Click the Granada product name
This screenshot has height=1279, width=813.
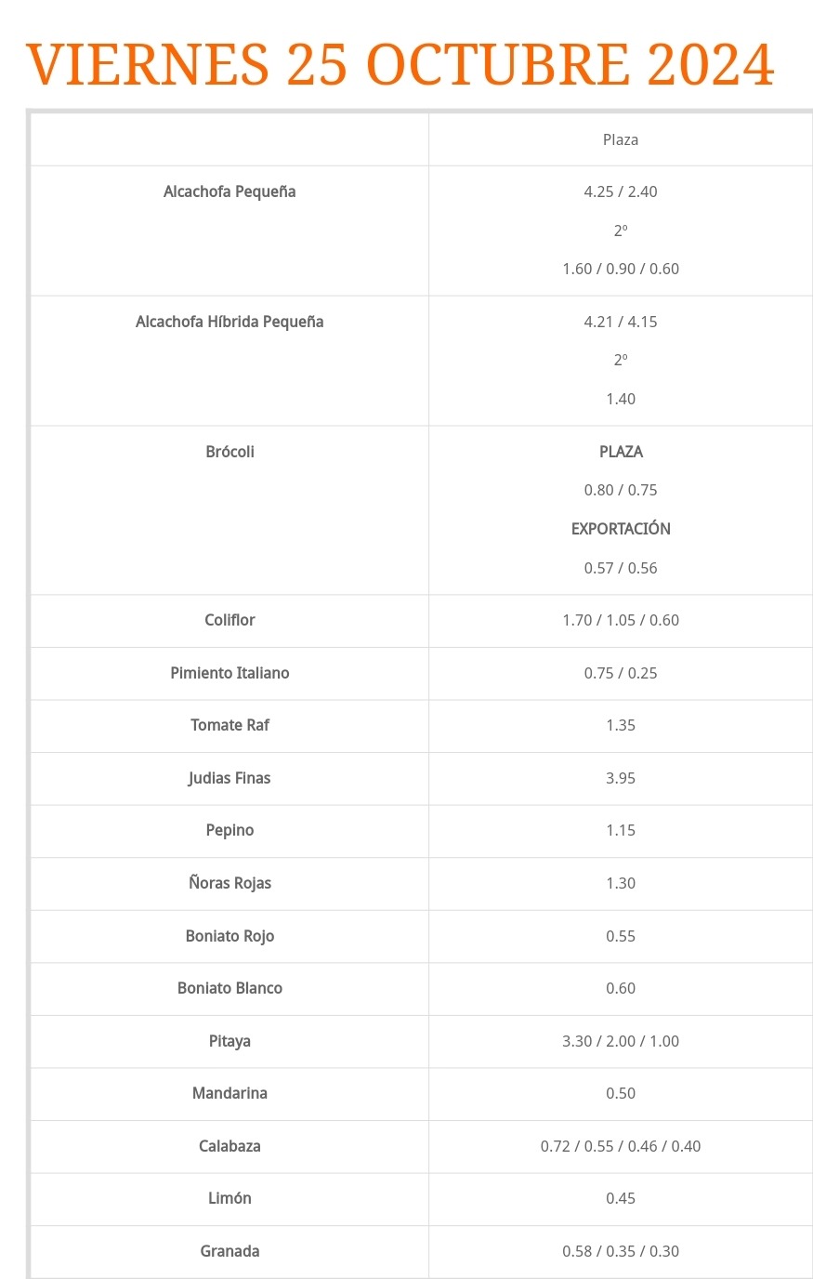click(x=229, y=1251)
